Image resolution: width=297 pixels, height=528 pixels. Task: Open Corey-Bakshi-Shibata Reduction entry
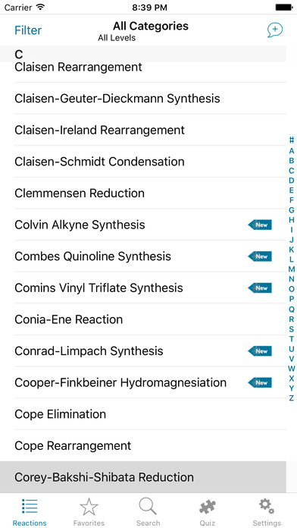[x=143, y=477]
